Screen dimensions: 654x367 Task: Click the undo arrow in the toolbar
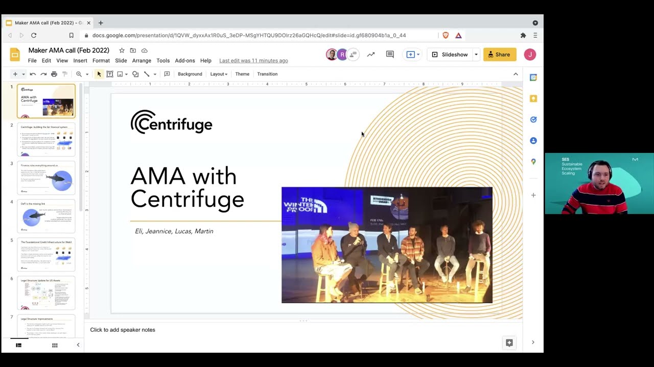coord(33,74)
